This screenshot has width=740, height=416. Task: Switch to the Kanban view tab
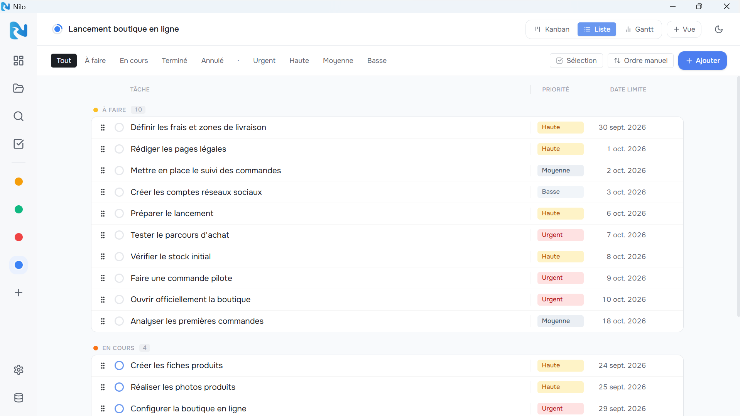[x=552, y=29]
